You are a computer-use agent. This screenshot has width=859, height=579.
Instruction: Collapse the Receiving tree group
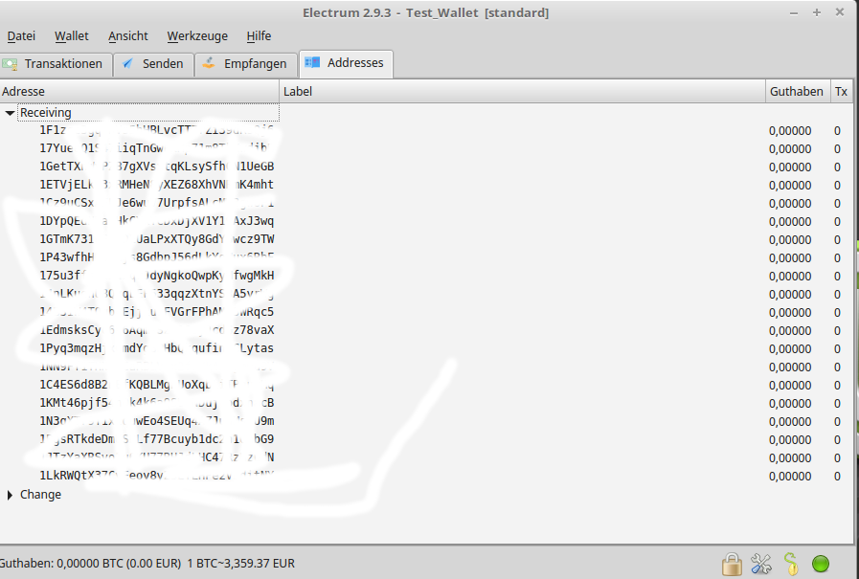coord(10,113)
